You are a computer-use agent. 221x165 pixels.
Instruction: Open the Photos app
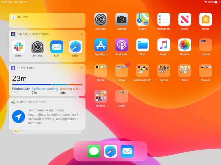[185, 45]
